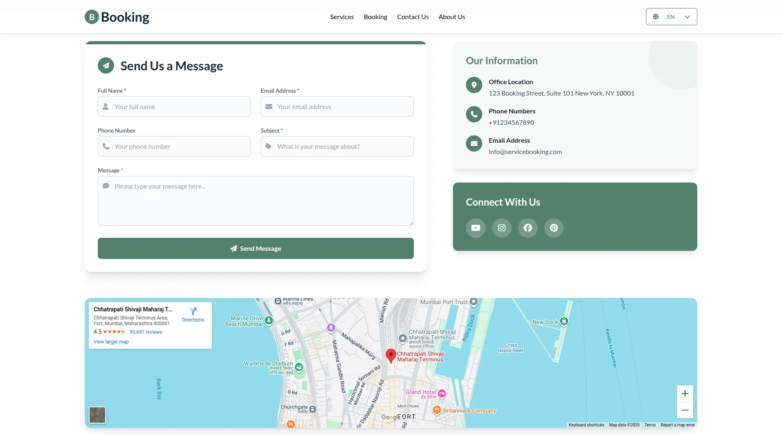Screen dimensions: 782x439
Task: Click the Booking logo in header
Action: (117, 17)
